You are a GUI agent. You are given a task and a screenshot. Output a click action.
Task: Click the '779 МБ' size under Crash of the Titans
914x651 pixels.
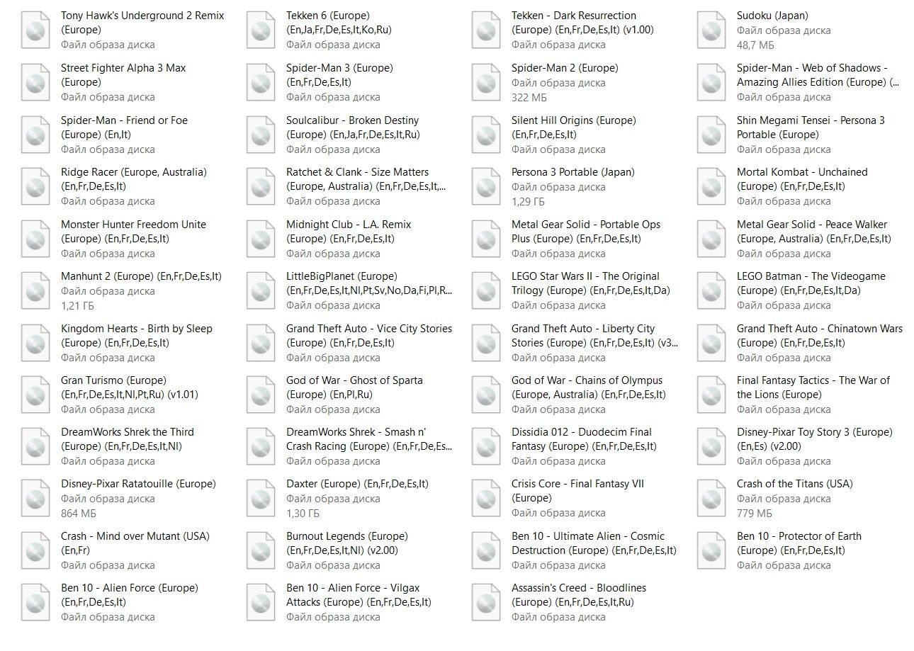click(755, 513)
